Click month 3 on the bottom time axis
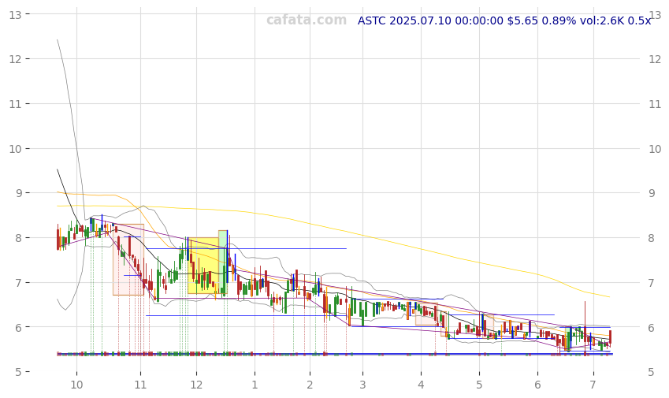The width and height of the screenshot is (669, 398). [x=362, y=385]
